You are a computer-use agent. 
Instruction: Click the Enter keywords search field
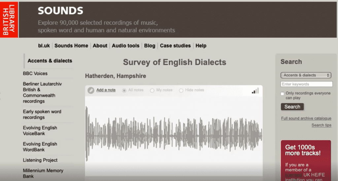(x=307, y=84)
